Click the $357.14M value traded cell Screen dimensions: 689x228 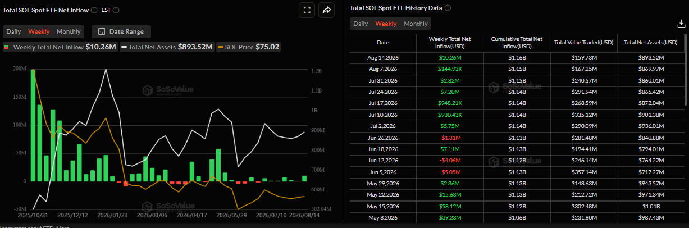tap(583, 172)
